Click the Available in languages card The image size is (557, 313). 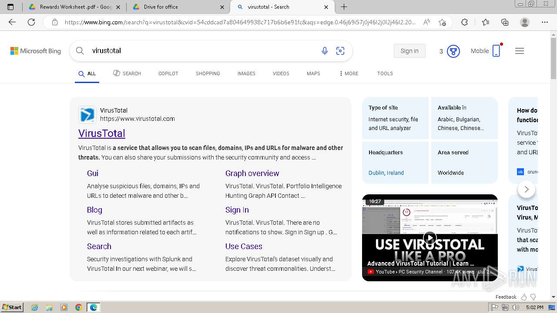pos(464,118)
